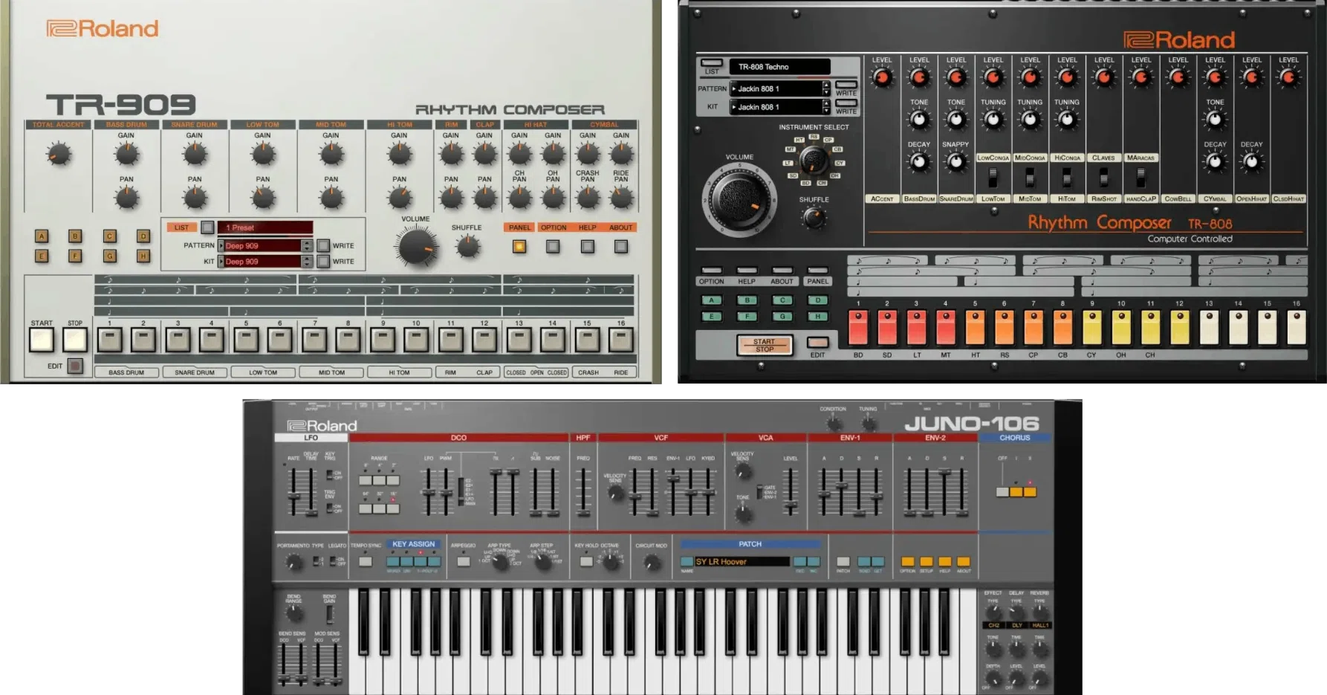Screen dimensions: 1327x695
Task: Toggle TR-808 red step pad 1
Action: point(858,327)
